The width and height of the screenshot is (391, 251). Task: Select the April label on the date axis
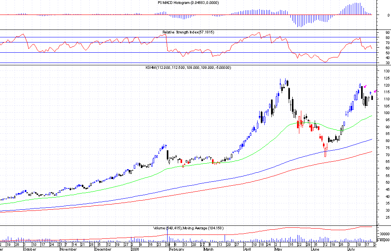click(x=247, y=249)
